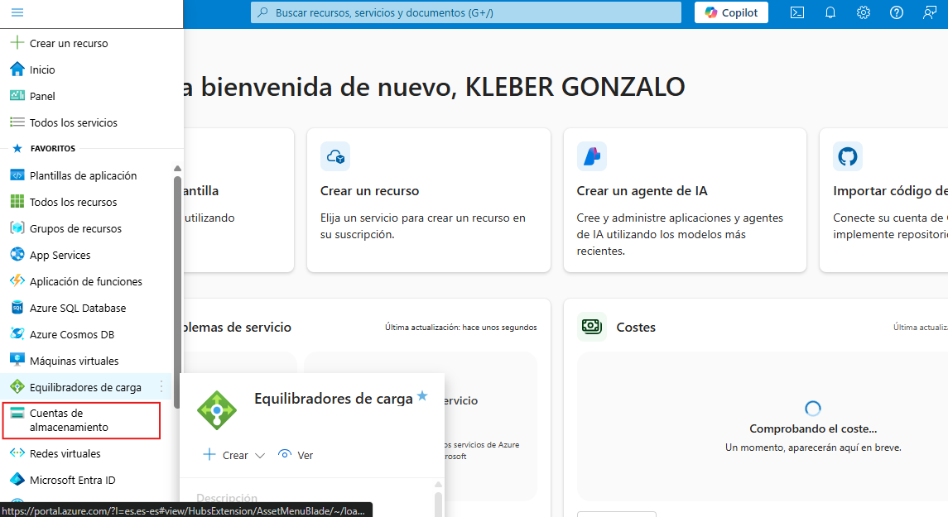Screen dimensions: 948x517
Task: Click the sidebar vertical scrollbar thumb
Action: (178, 292)
